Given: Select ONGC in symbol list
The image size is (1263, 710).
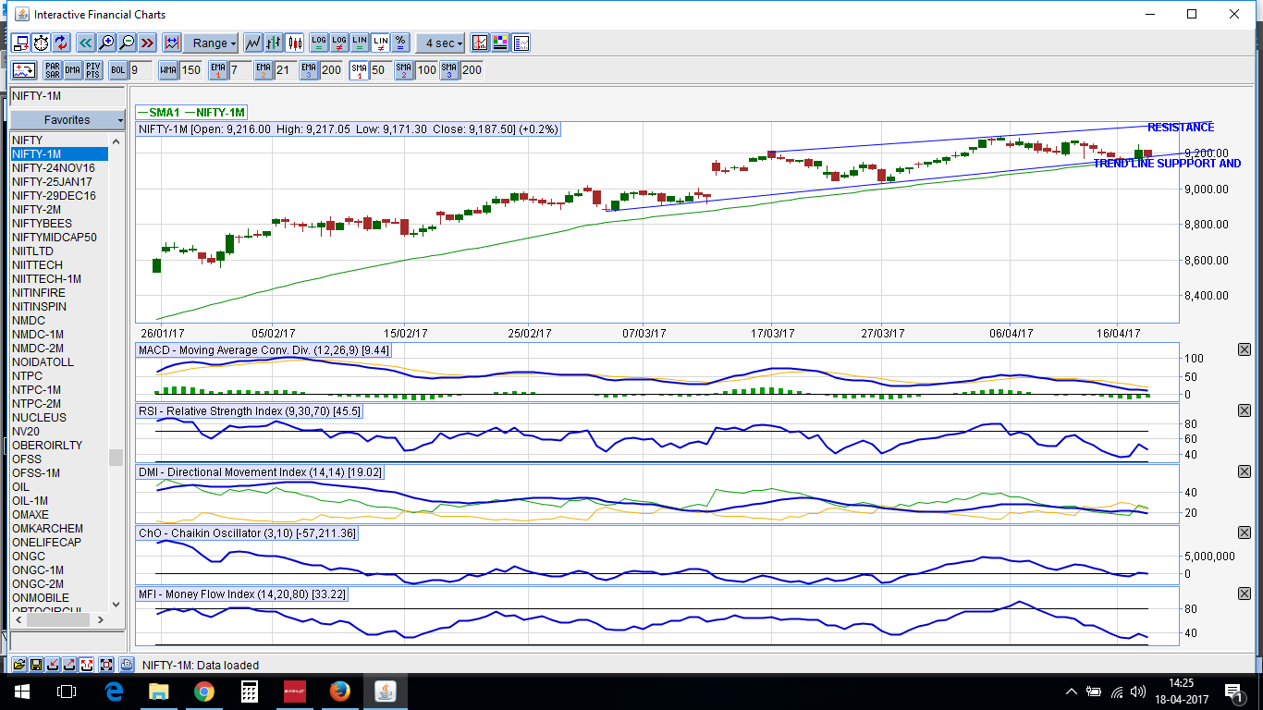Looking at the screenshot, I should [x=60, y=557].
